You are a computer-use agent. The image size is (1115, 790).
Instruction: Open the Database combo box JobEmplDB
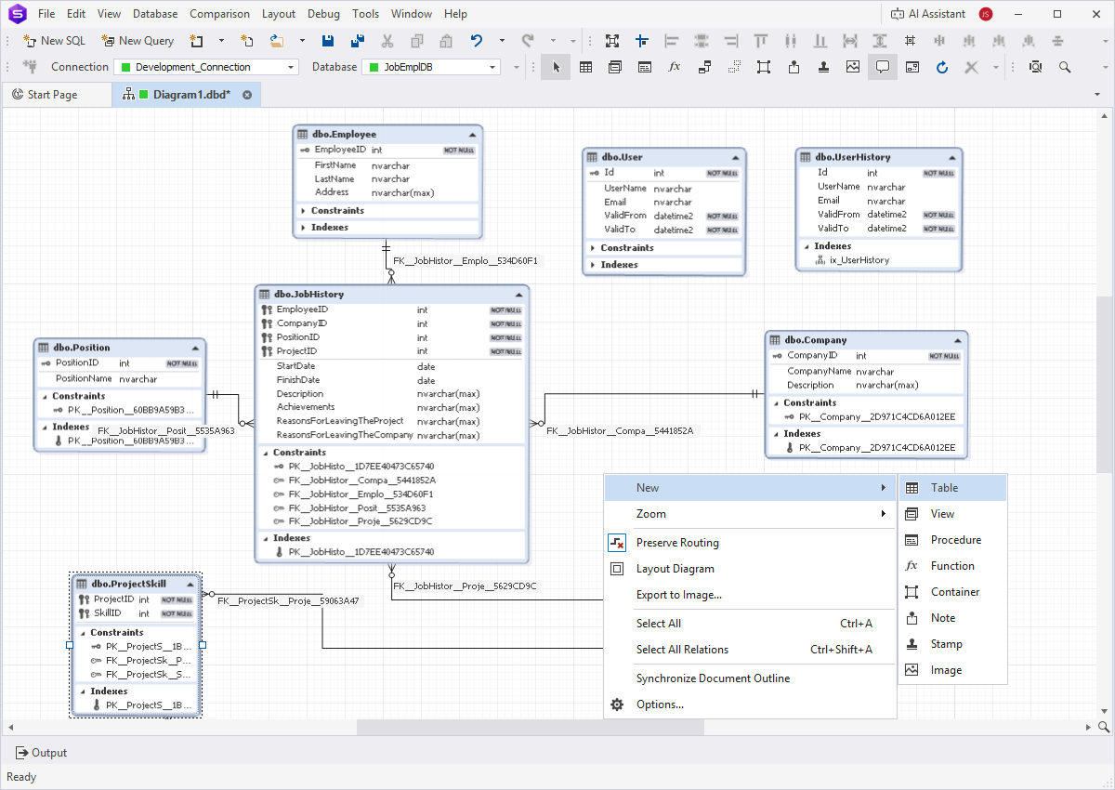pyautogui.click(x=431, y=67)
